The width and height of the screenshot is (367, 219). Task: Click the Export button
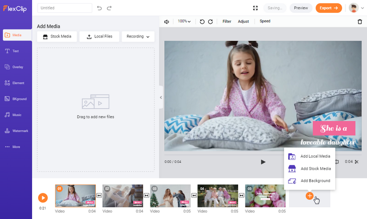(x=328, y=8)
